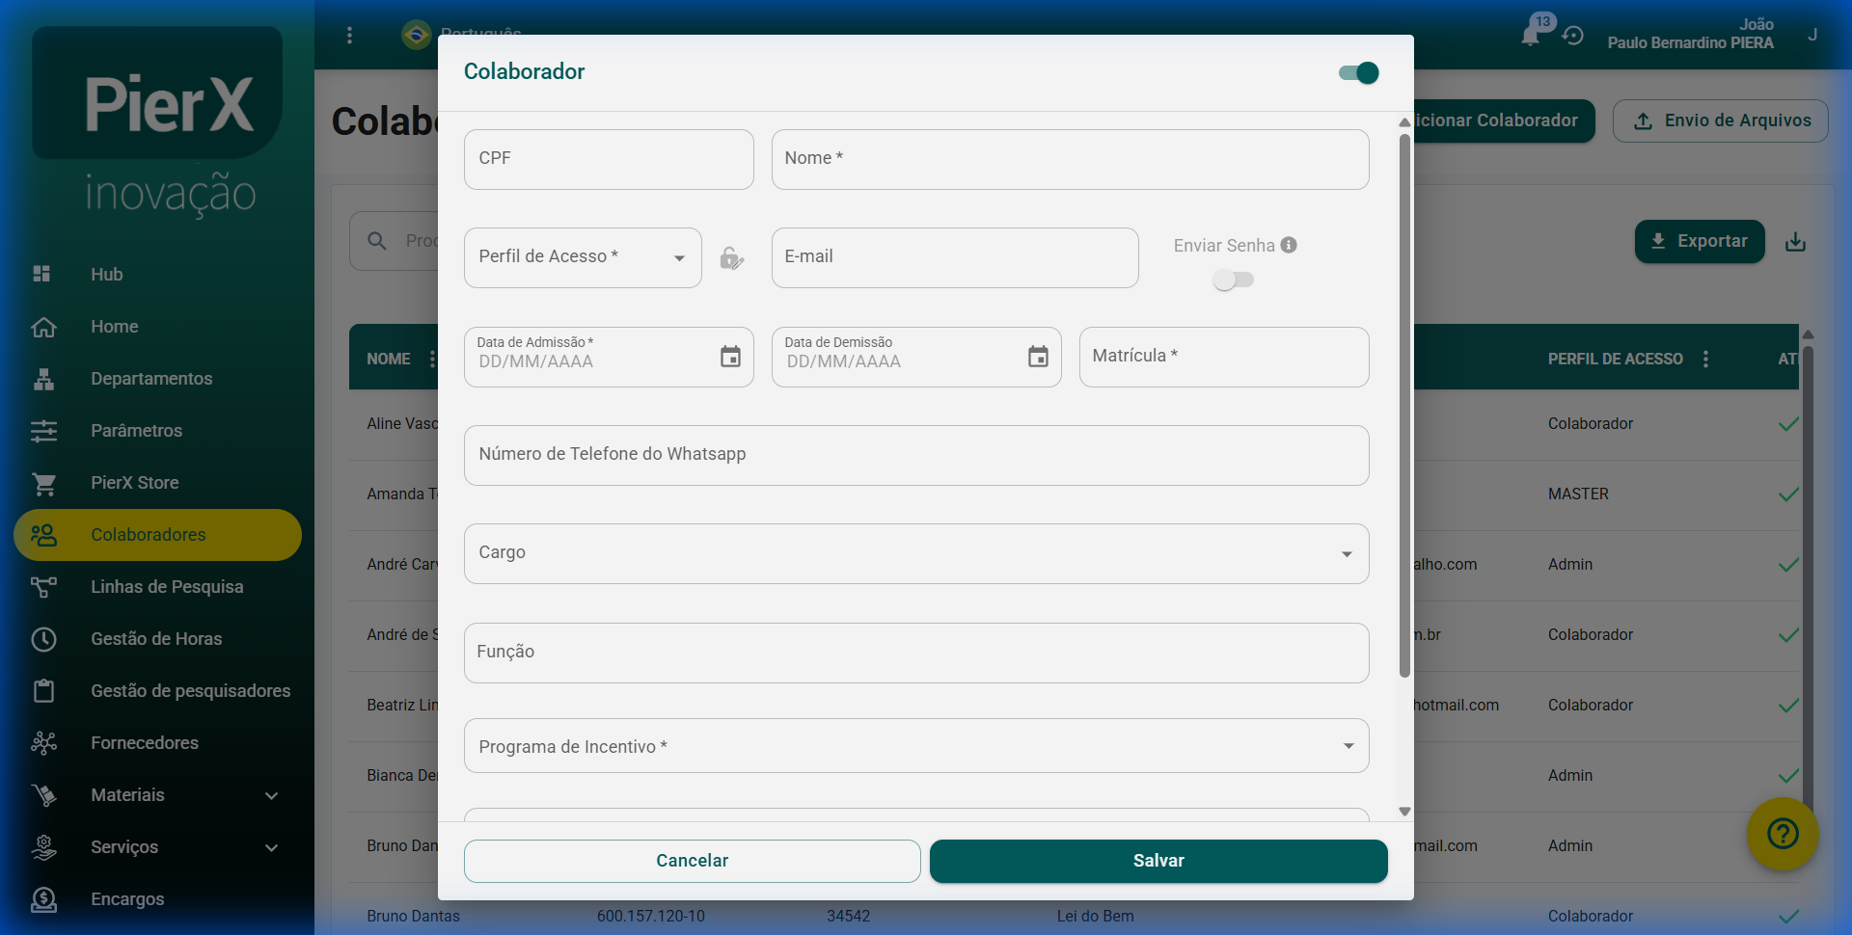Open the Programa de Incentivo dropdown
The width and height of the screenshot is (1852, 935).
coord(915,746)
